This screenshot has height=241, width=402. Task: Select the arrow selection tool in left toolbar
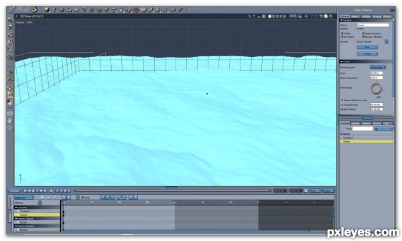[10, 20]
